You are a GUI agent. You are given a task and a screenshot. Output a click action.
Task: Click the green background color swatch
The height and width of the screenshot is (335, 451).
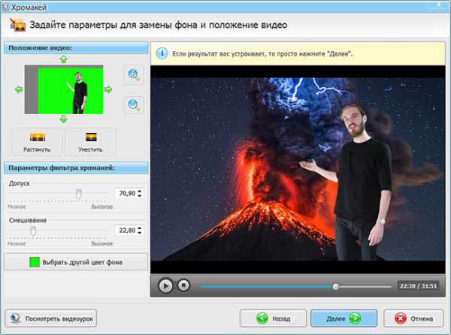pos(35,262)
